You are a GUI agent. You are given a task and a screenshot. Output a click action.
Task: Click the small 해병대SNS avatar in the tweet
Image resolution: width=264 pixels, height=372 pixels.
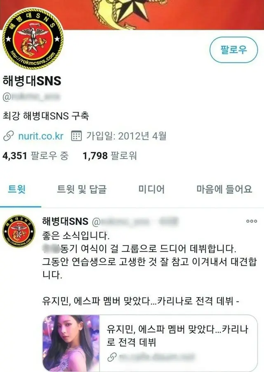[x=19, y=231]
